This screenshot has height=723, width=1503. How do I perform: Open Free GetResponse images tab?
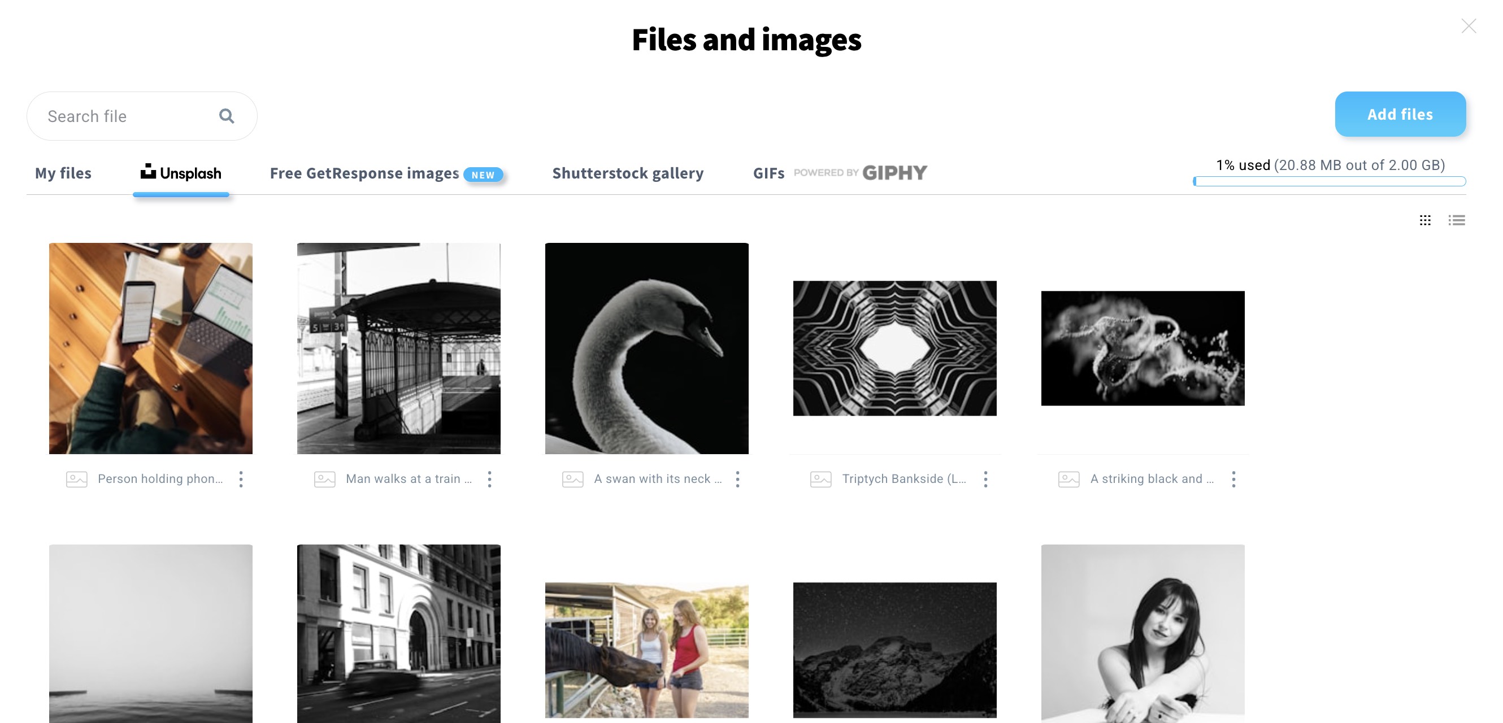click(x=363, y=173)
